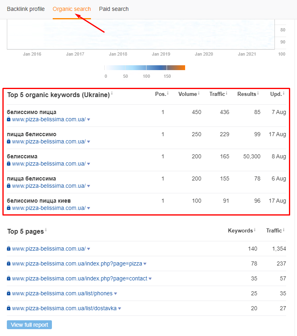Click the info icon next to Upd.
Image resolution: width=297 pixels, height=336 pixels.
click(284, 93)
